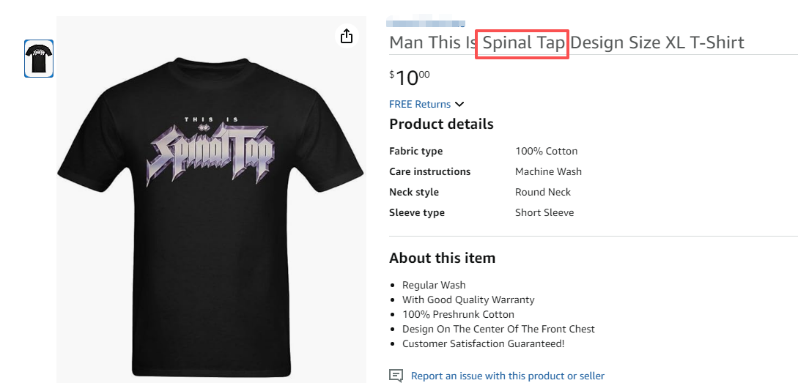Click the "Care instructions" label

429,171
